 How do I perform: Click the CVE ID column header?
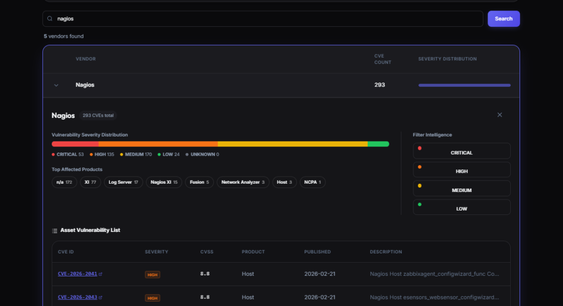66,252
